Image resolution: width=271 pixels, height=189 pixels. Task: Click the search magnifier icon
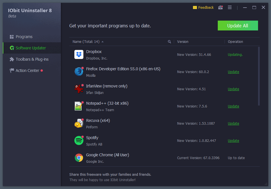[x=169, y=42]
